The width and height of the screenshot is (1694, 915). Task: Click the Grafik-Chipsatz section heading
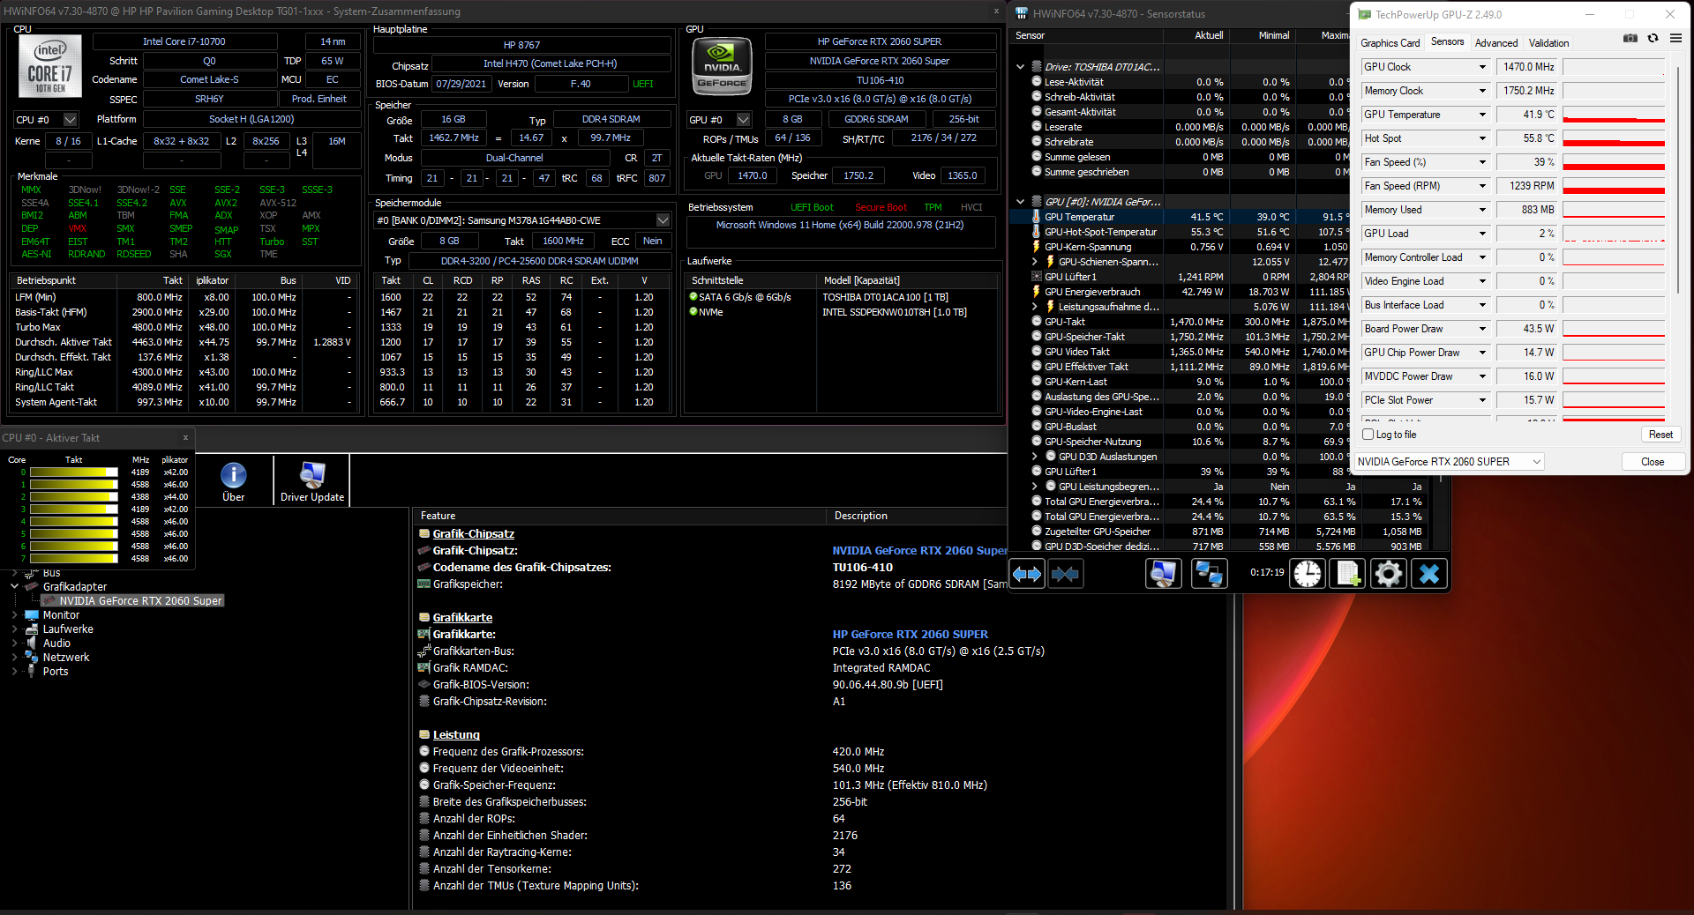(474, 534)
